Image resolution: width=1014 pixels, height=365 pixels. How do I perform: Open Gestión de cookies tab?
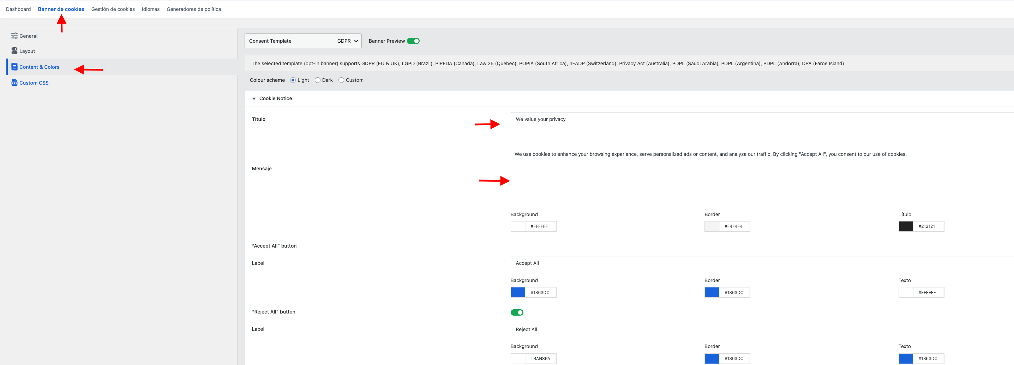113,9
